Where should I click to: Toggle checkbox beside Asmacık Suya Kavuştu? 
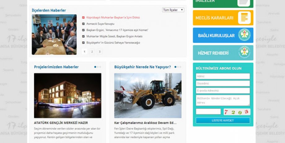tap(83, 24)
